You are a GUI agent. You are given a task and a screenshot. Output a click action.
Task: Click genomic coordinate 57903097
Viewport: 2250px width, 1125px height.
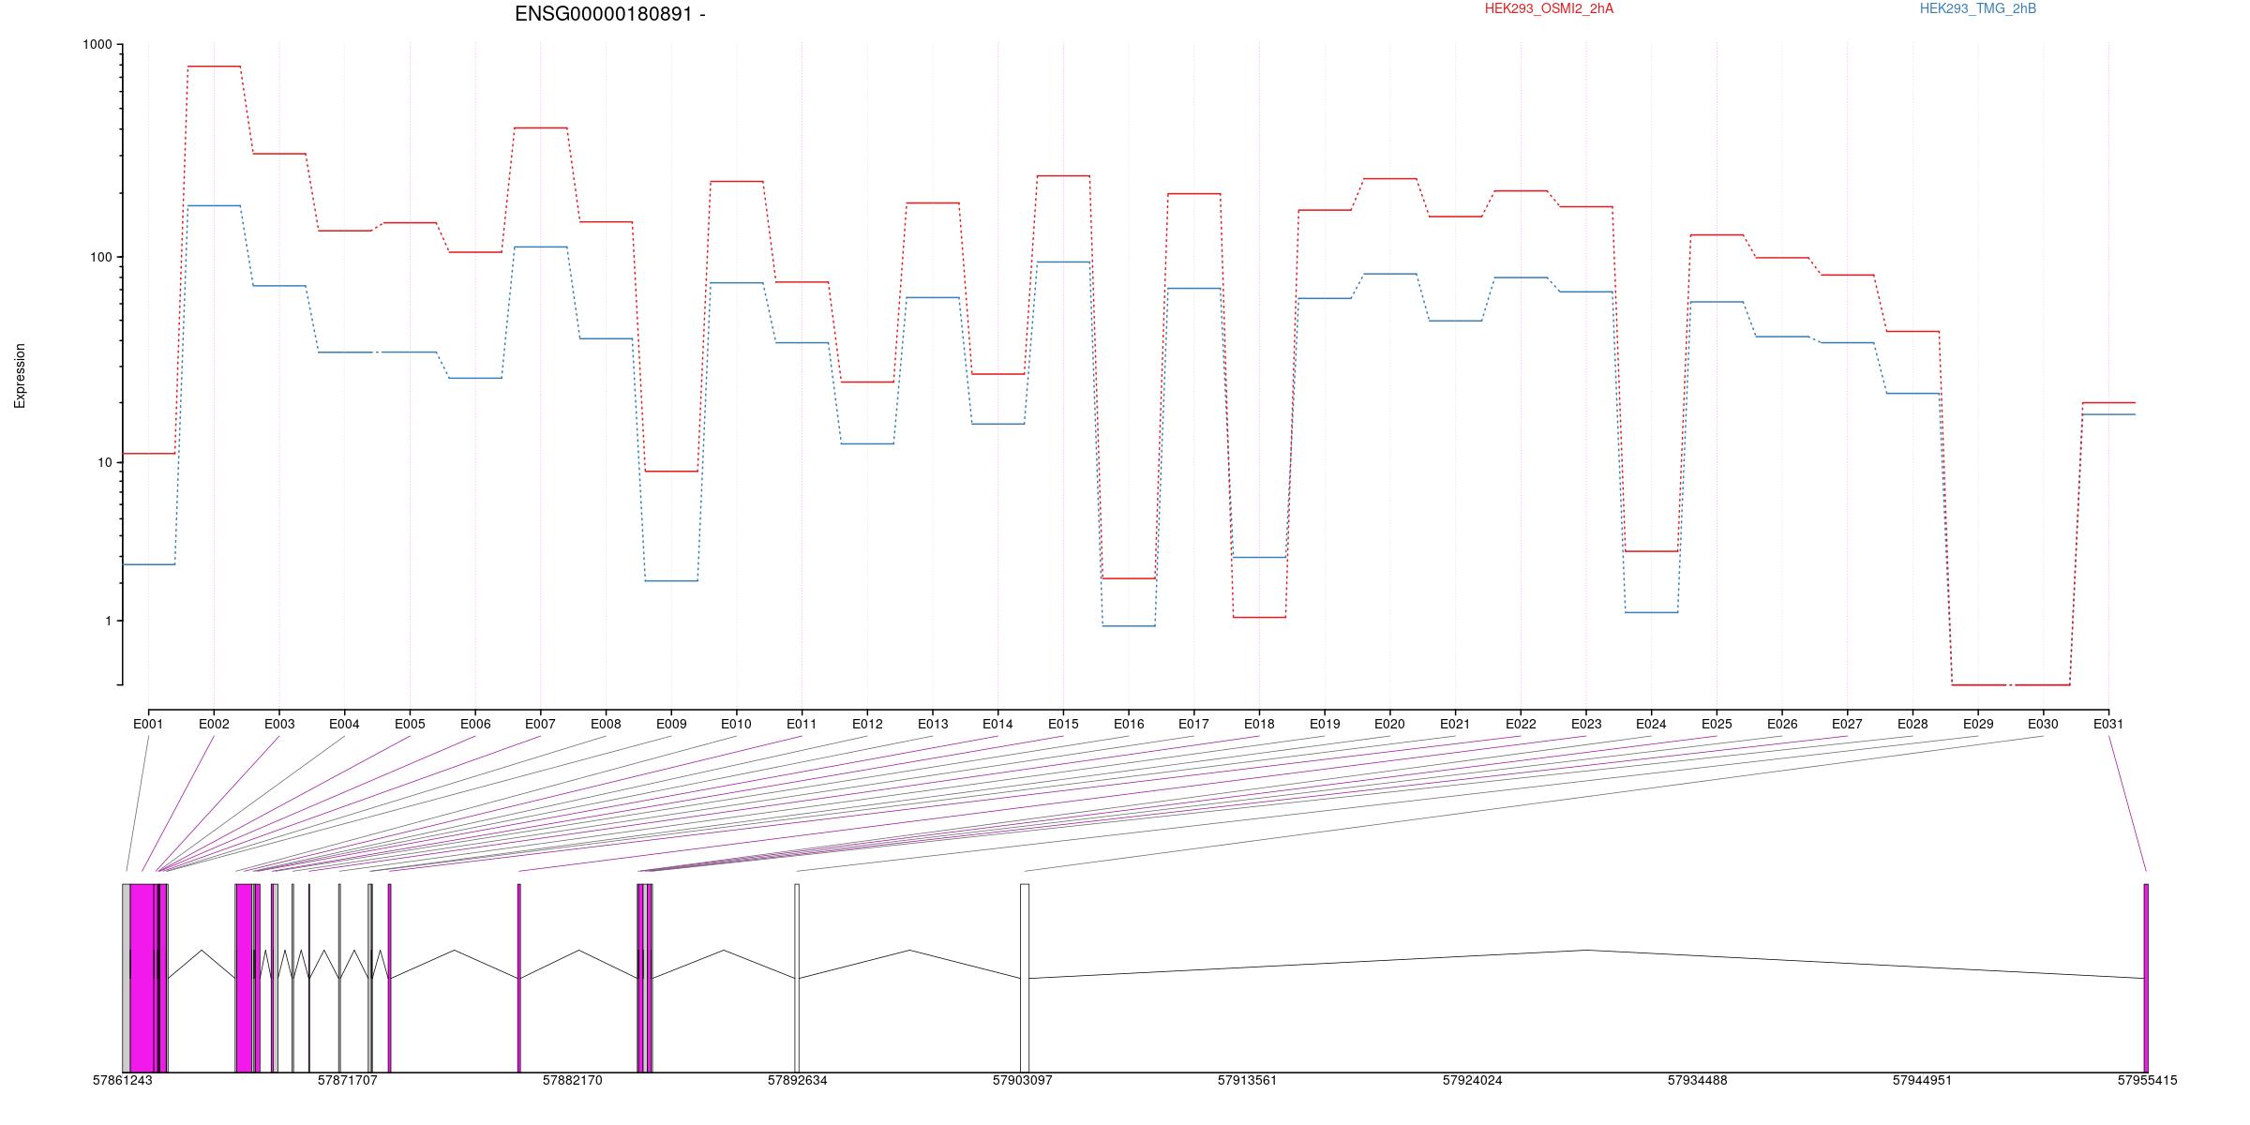click(1023, 1080)
